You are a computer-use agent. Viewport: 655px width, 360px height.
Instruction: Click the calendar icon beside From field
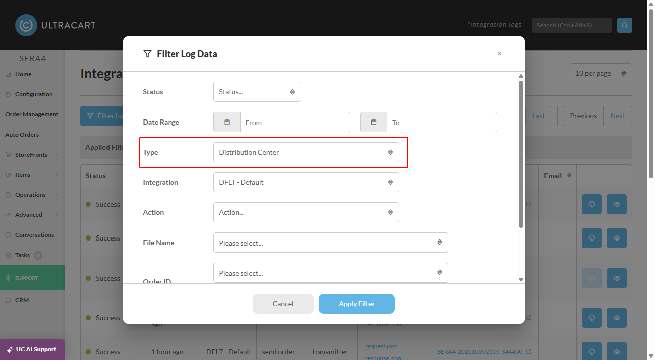pos(227,122)
